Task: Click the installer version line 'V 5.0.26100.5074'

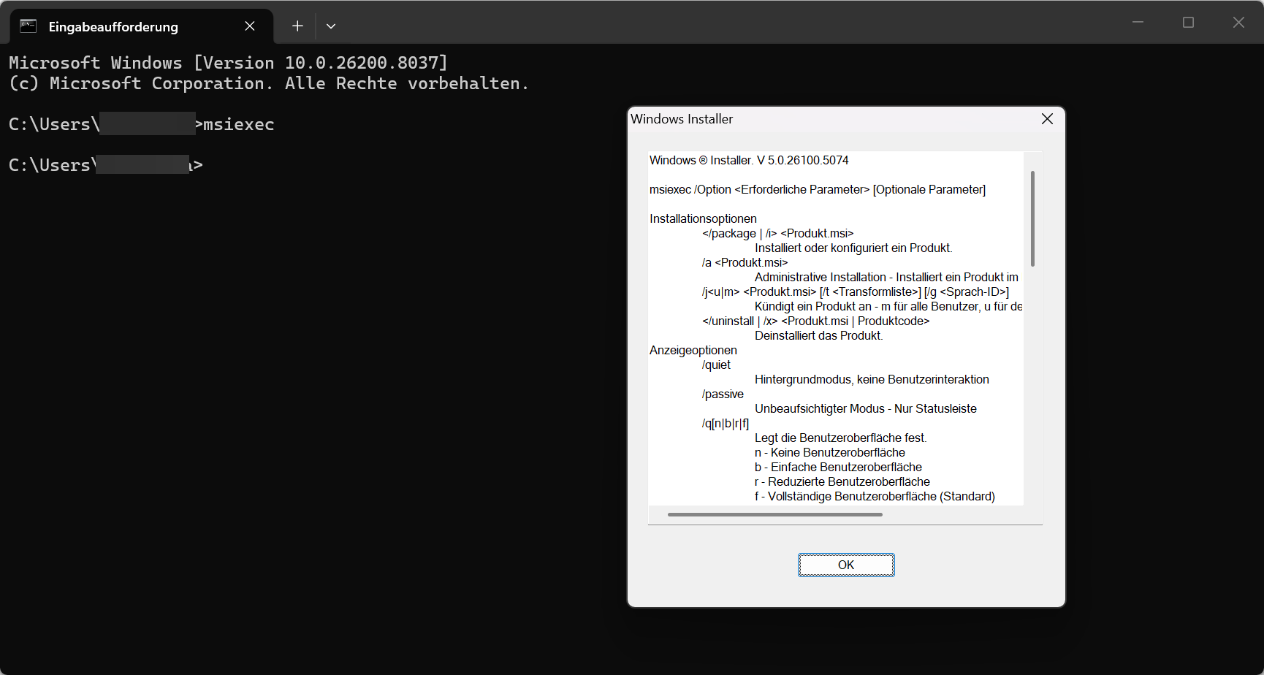Action: [x=749, y=160]
